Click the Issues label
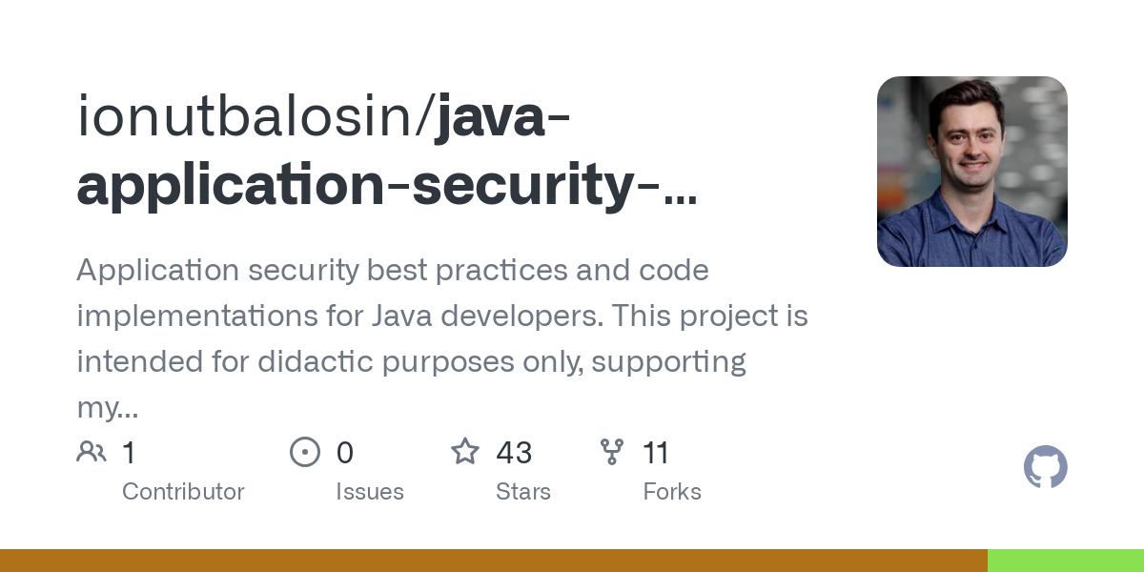Image resolution: width=1144 pixels, height=572 pixels. (x=370, y=492)
